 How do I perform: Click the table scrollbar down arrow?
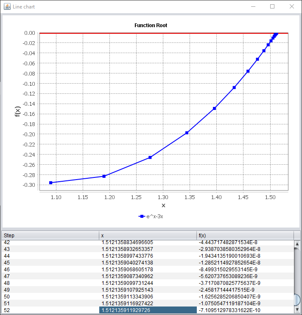click(297, 310)
